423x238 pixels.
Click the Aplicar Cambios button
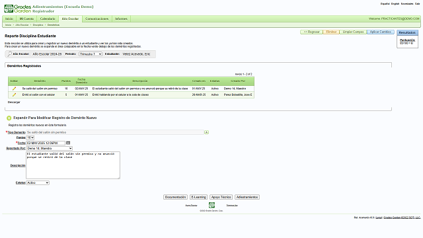[x=381, y=32]
